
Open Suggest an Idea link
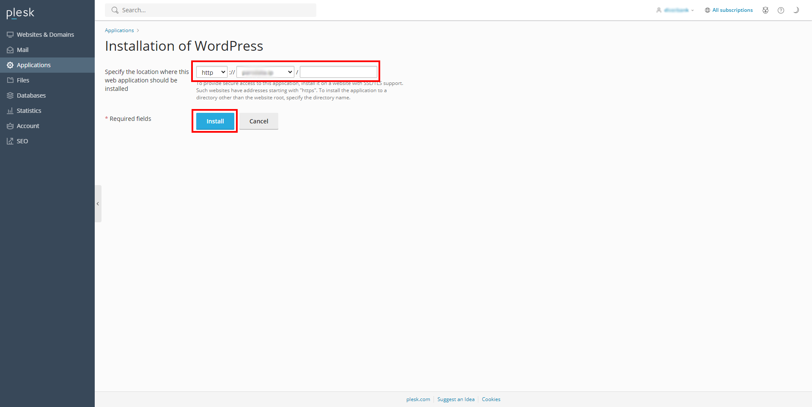tap(456, 399)
